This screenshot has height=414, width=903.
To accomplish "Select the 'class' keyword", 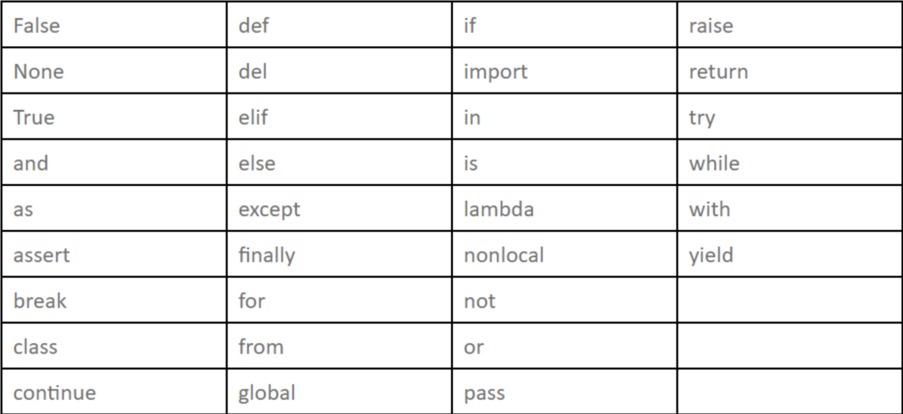I will coord(35,347).
